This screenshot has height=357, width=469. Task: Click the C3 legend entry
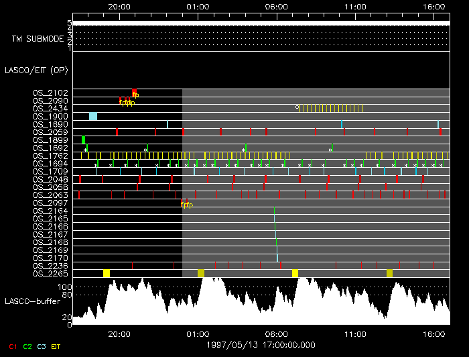[42, 346]
